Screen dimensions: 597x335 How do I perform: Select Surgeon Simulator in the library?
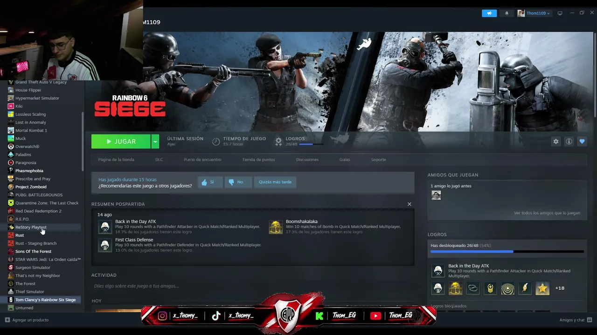pyautogui.click(x=33, y=268)
